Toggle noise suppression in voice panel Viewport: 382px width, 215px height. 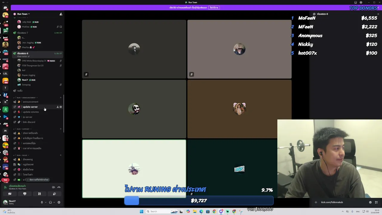(54, 187)
